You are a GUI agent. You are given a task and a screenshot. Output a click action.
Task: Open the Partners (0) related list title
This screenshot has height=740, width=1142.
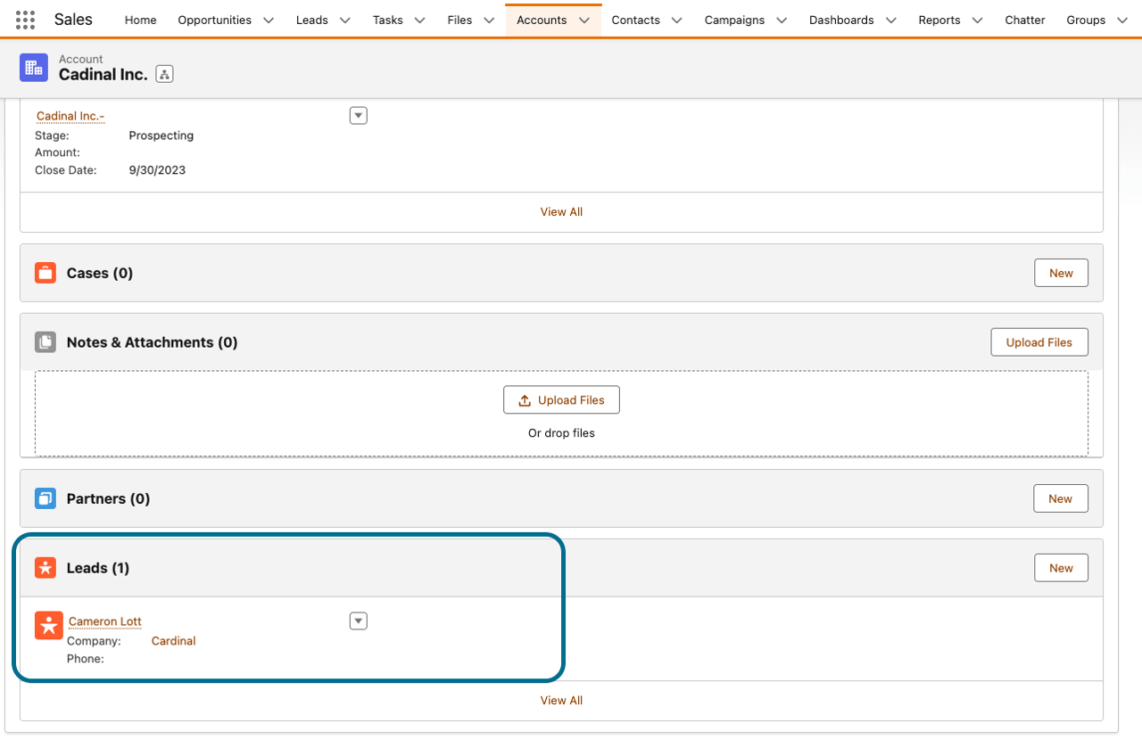click(108, 498)
